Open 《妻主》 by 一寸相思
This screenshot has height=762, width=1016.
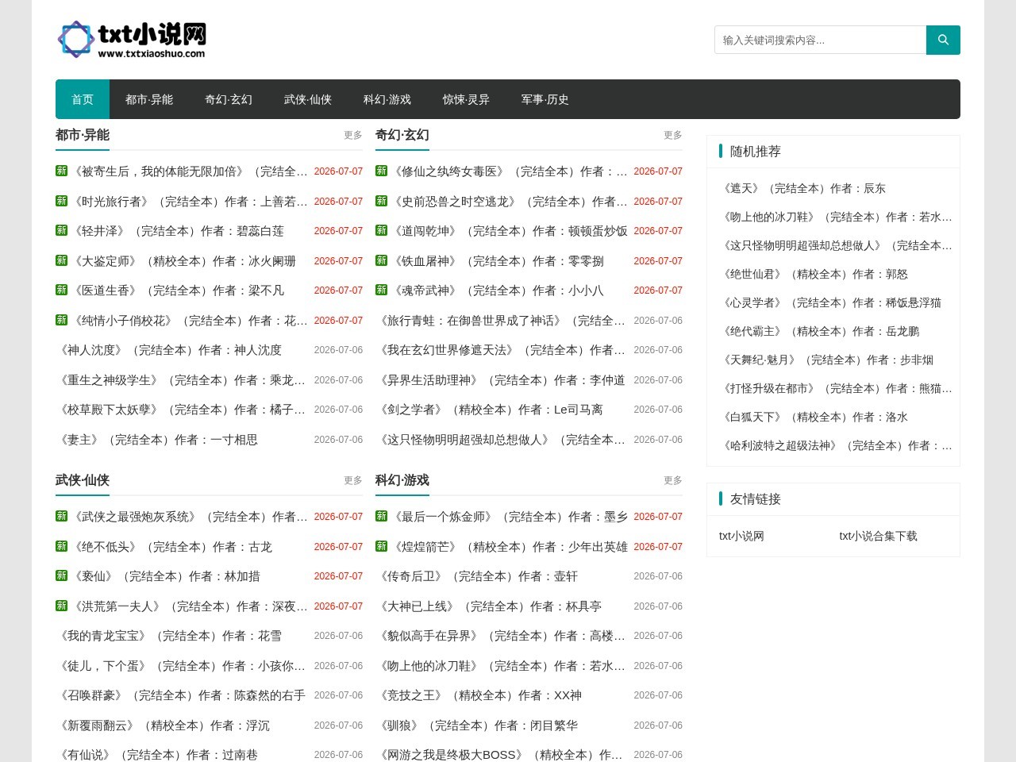coord(157,440)
